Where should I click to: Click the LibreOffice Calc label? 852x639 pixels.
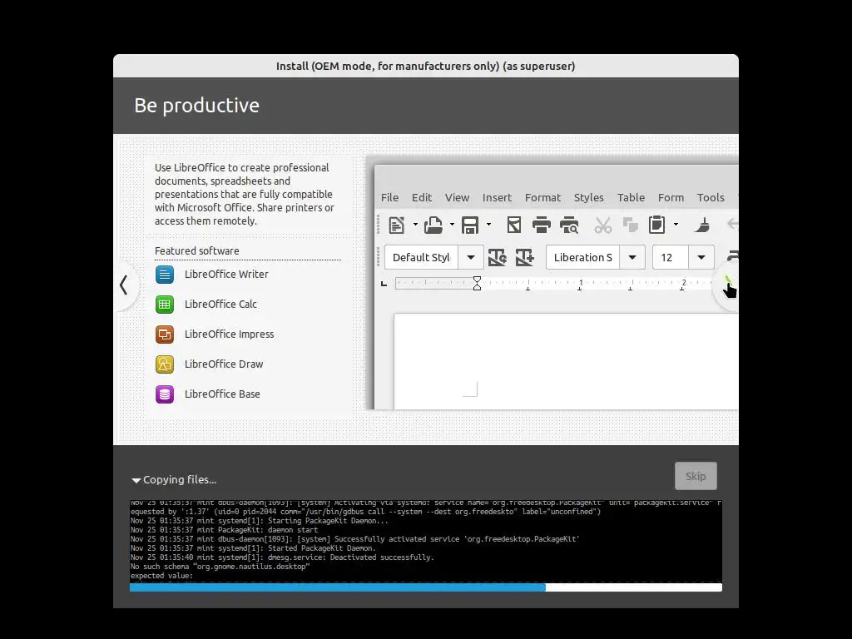220,305
